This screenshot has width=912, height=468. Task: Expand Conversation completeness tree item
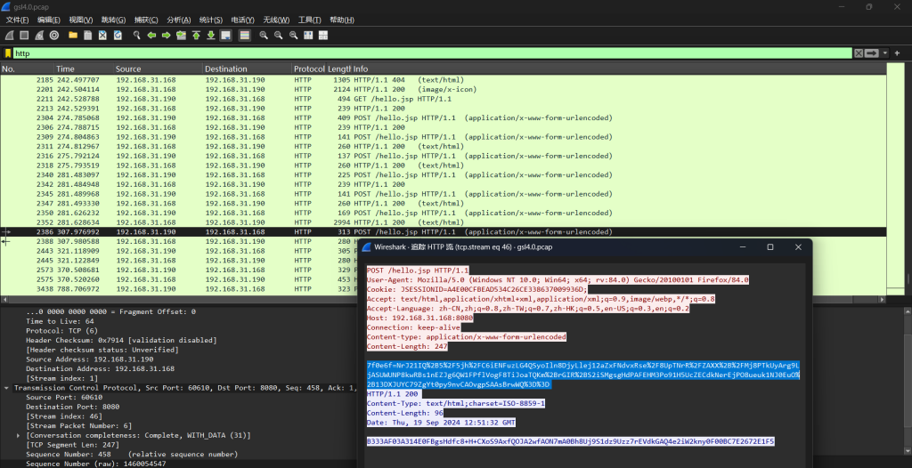[x=20, y=435]
